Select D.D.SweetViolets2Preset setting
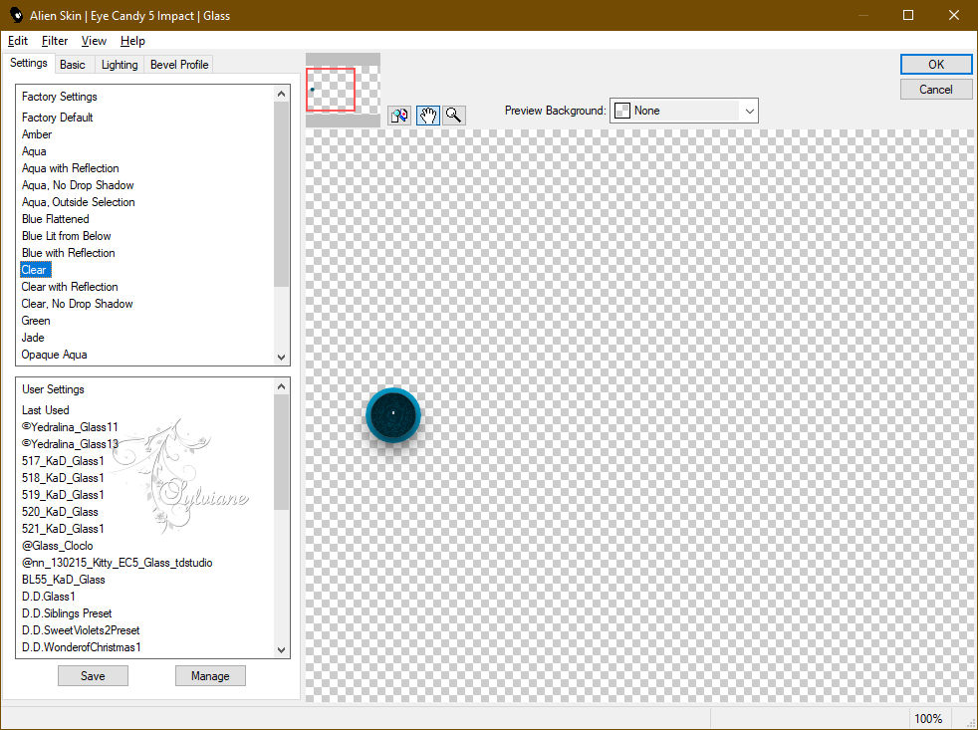Screen dimensions: 978x730 [x=81, y=630]
